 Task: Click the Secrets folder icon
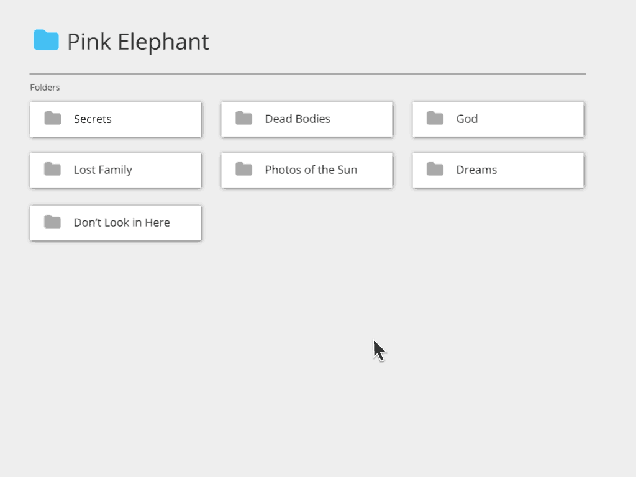(53, 119)
